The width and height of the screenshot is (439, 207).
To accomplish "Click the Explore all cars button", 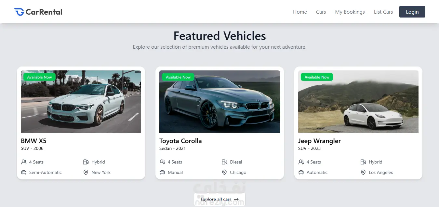I will [219, 199].
